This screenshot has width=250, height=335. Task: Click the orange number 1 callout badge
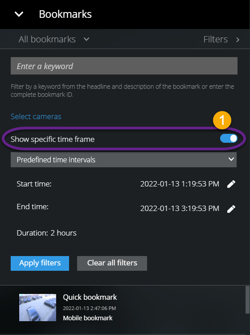[222, 120]
